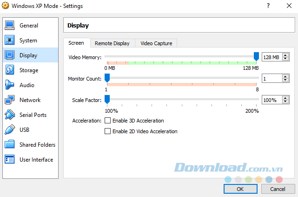Increase Scale Factor with up arrow
The image size is (298, 197).
(x=285, y=98)
